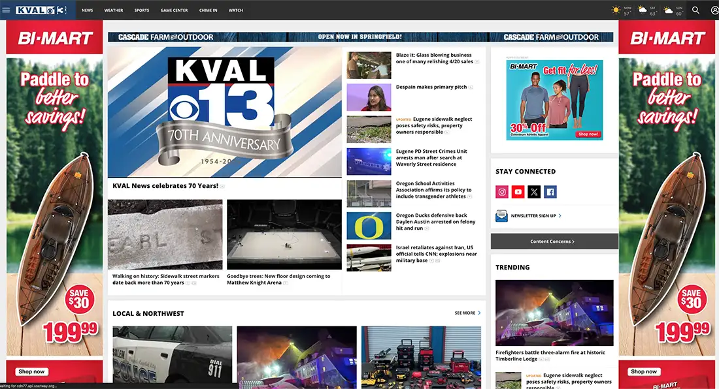Open Walking on history sidewalk markers headline

point(165,279)
